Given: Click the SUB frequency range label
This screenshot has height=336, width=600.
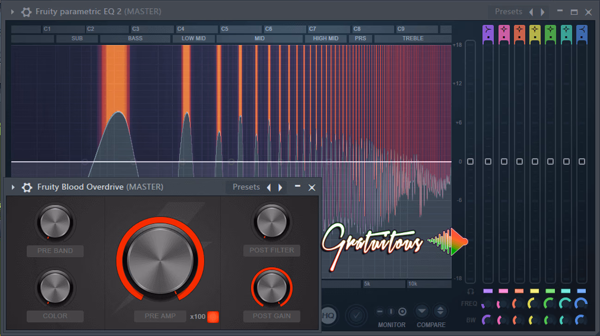Looking at the screenshot, I should point(77,39).
